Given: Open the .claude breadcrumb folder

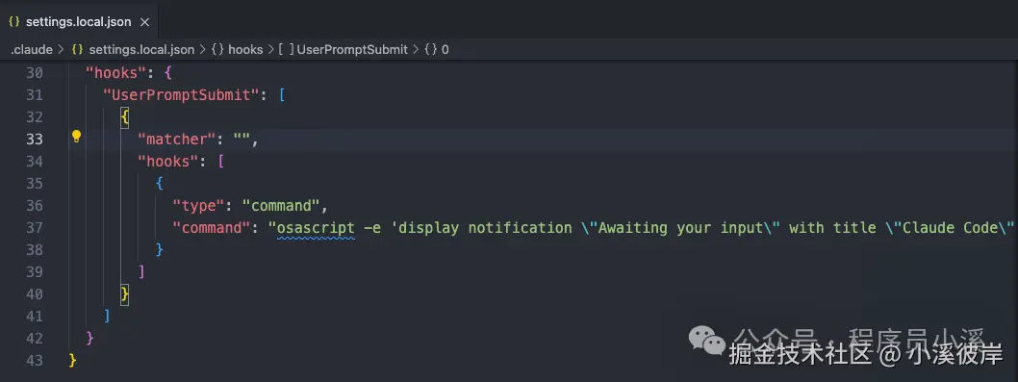Looking at the screenshot, I should pyautogui.click(x=31, y=49).
